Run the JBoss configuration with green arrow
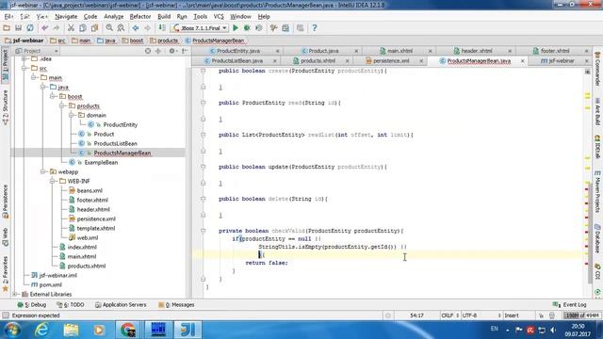The height and width of the screenshot is (339, 603). click(x=236, y=28)
